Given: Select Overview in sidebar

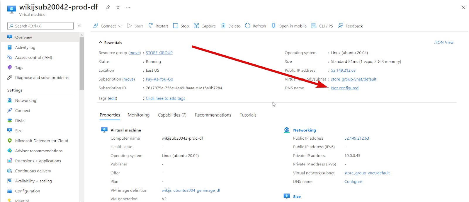Looking at the screenshot, I should coord(40,37).
